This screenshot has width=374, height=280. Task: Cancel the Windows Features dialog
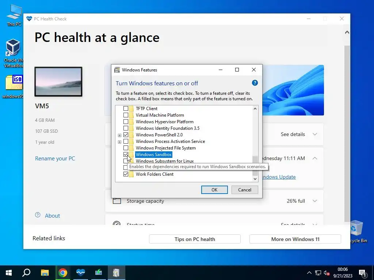[x=245, y=190]
